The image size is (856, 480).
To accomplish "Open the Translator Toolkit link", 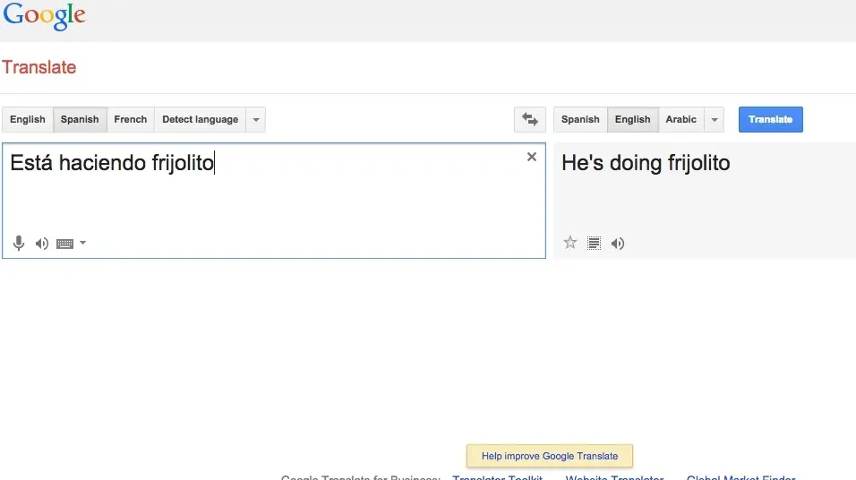I will 497,476.
